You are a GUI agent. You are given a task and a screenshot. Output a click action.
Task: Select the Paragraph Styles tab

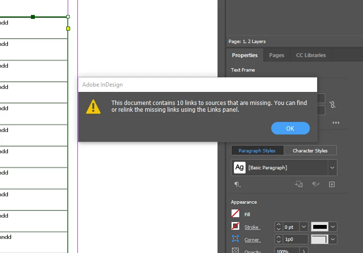pyautogui.click(x=257, y=150)
